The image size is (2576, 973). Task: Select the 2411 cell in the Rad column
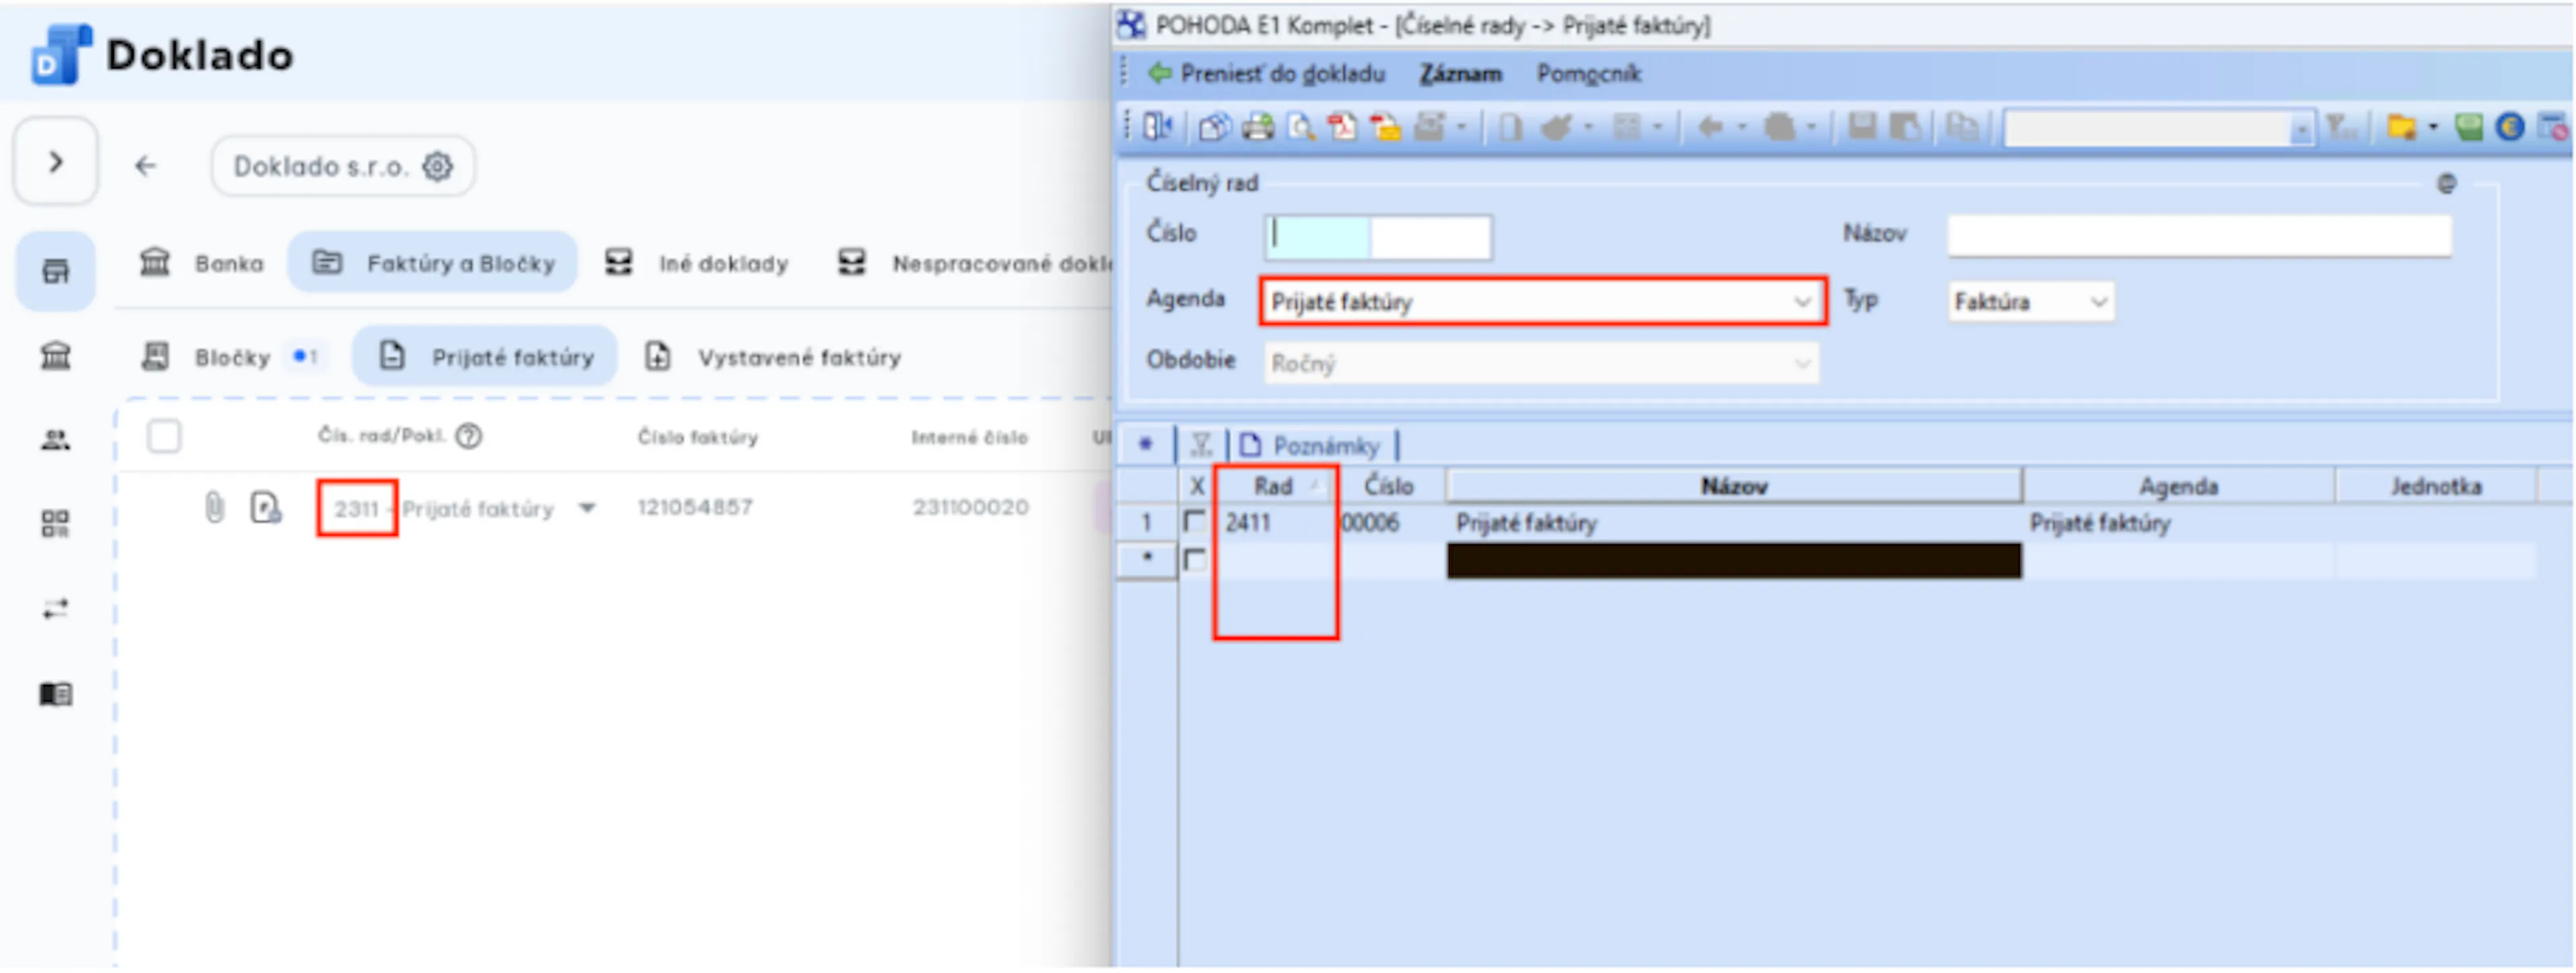[x=1276, y=523]
